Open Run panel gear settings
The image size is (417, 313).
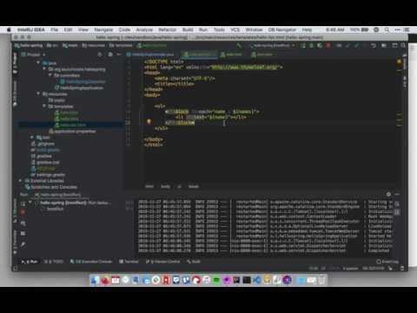tap(388, 194)
